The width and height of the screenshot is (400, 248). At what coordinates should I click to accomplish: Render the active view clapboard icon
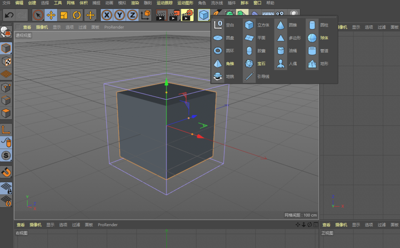tap(161, 15)
